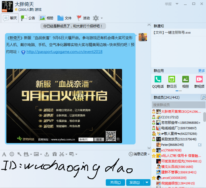Open the emoji smiley picker
206x188 pixels.
[x=12, y=154]
